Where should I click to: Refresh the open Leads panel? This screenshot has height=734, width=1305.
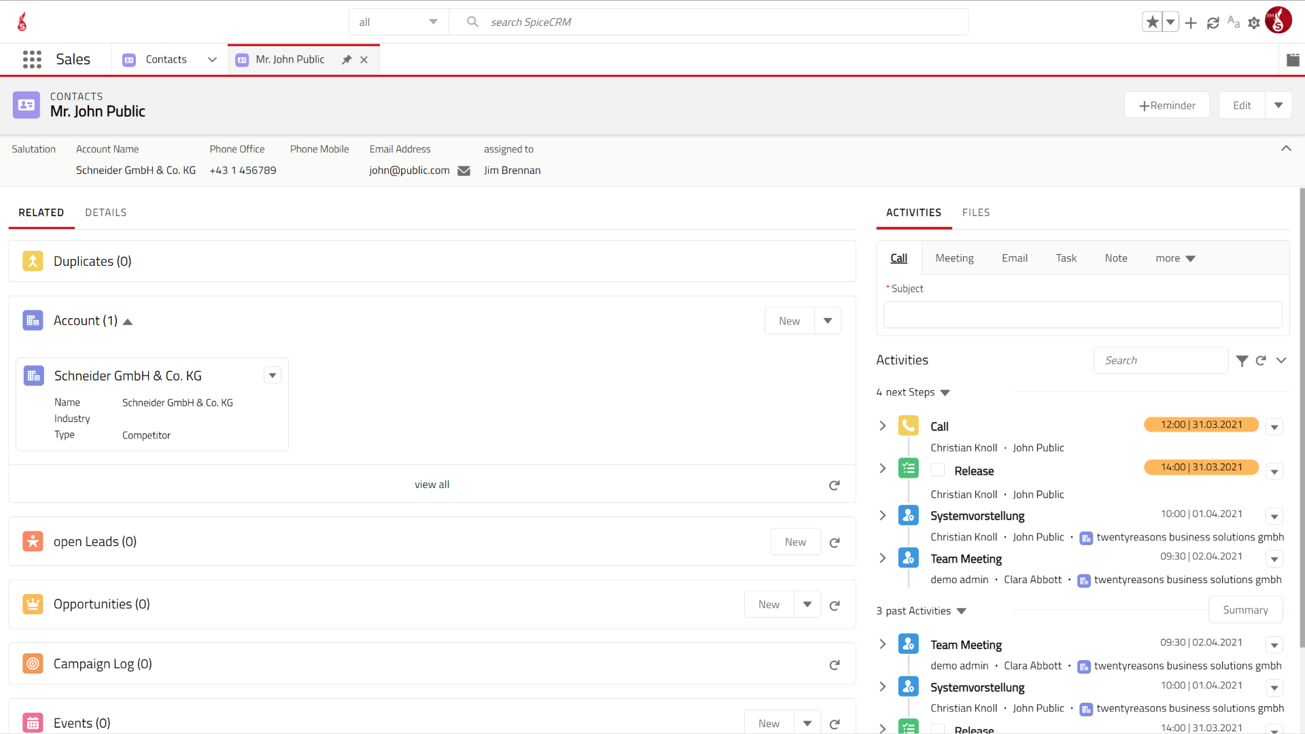coord(835,542)
